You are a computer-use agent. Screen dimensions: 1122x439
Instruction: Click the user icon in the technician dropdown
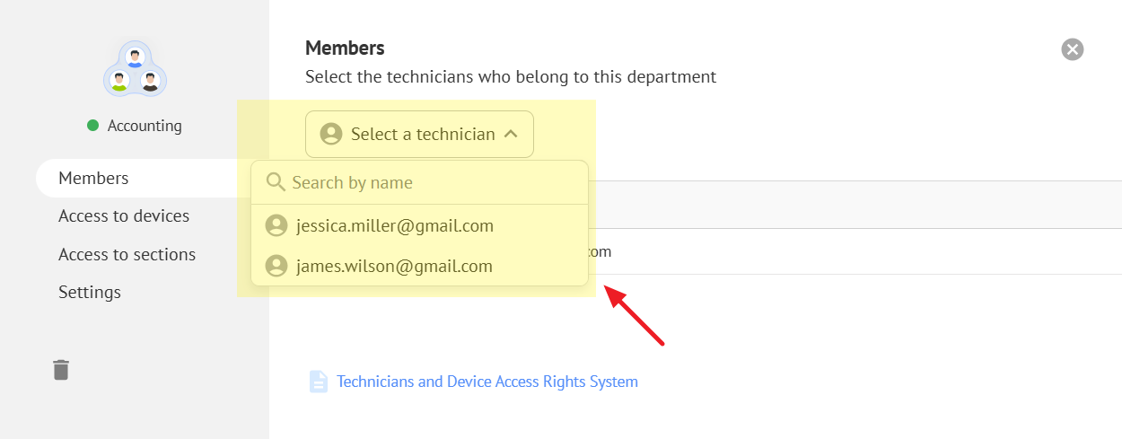(331, 135)
